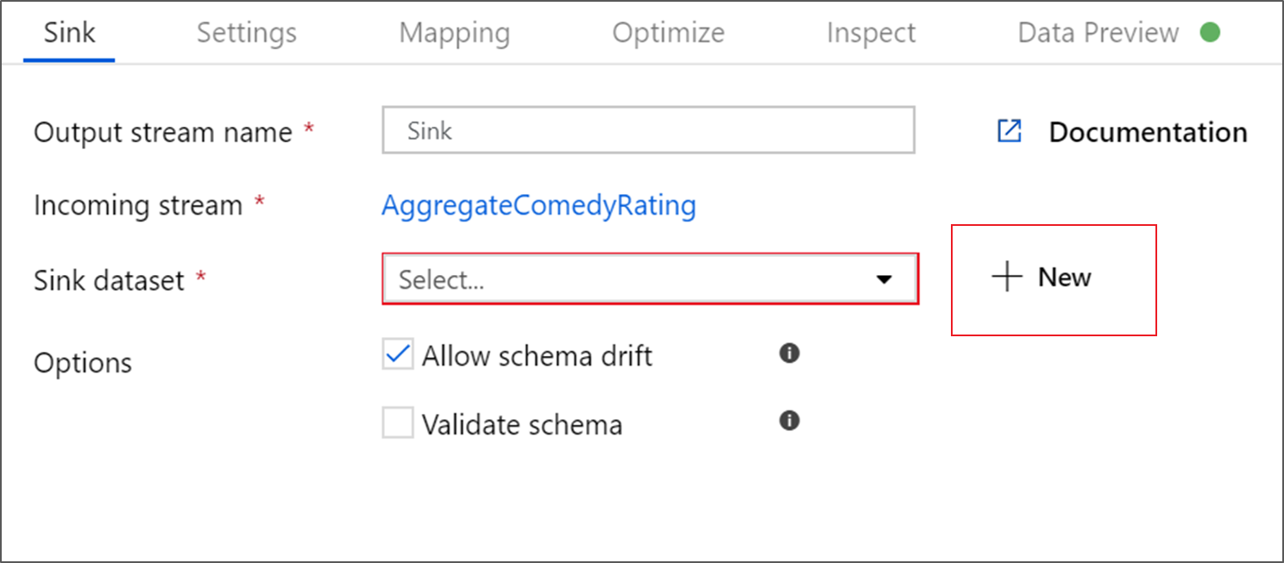The width and height of the screenshot is (1284, 563).
Task: Click the dropdown arrow on Sink dataset
Action: click(884, 278)
